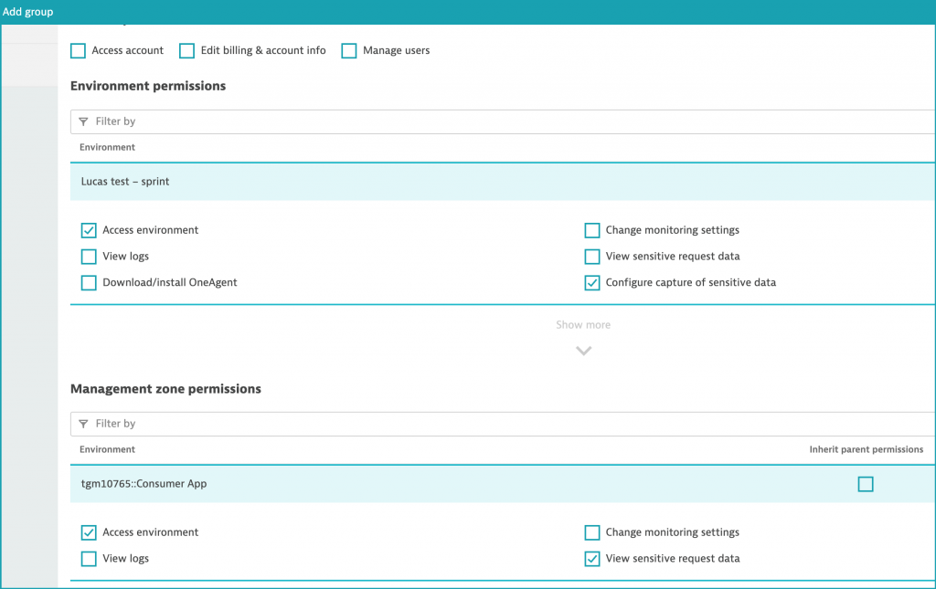
Task: Tick Edit billing & account info checkbox
Action: 186,50
